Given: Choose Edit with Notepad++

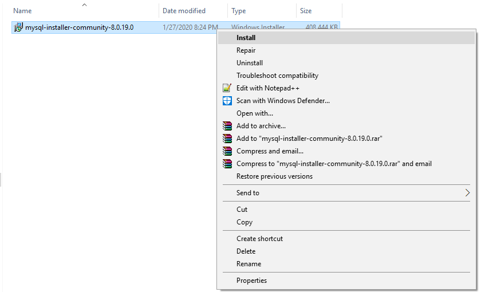Looking at the screenshot, I should [x=346, y=88].
